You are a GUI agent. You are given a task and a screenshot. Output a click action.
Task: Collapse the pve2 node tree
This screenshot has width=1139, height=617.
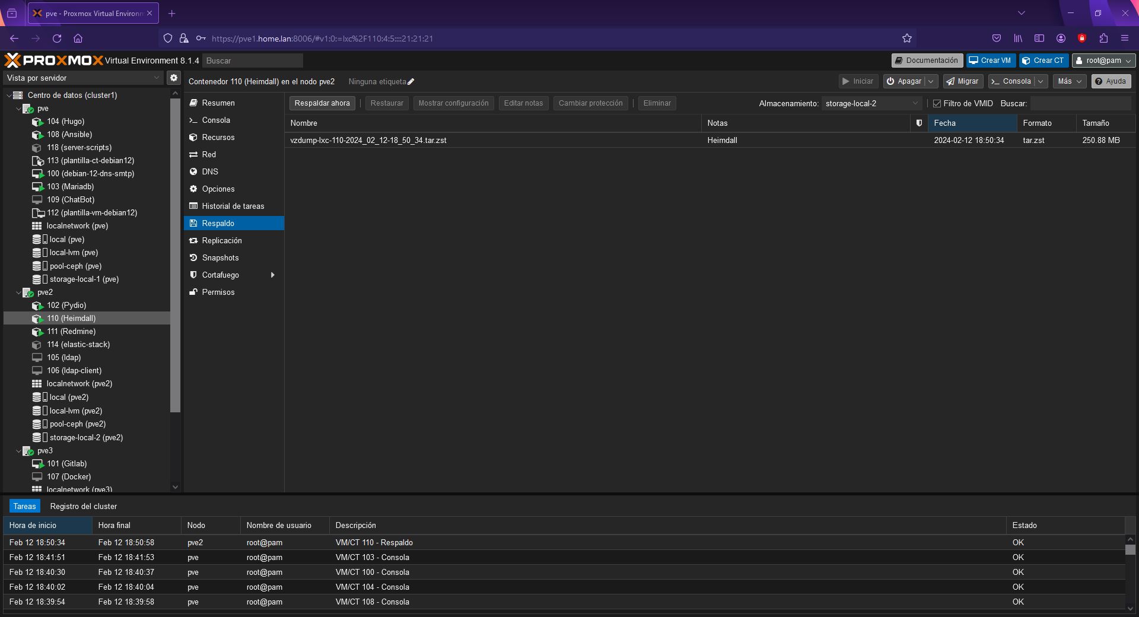(x=18, y=292)
